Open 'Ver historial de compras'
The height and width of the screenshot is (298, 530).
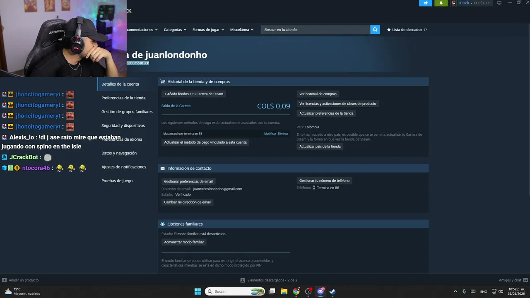pos(318,94)
